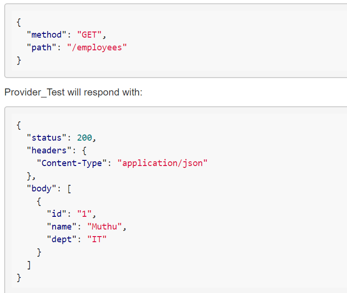Select the "application/json" value
The height and width of the screenshot is (293, 347).
pyautogui.click(x=162, y=163)
